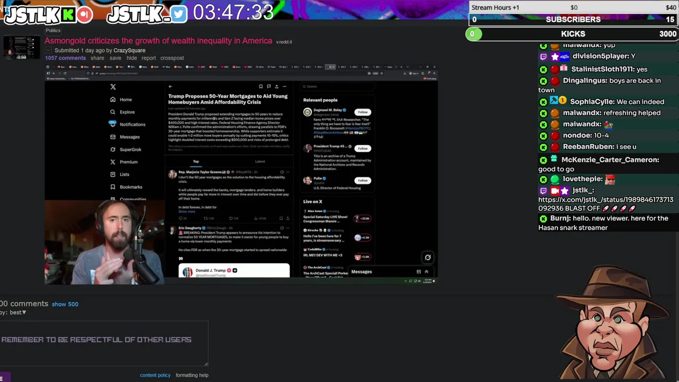679x382 pixels.
Task: Open the x.com/jstlk_ status link in chat
Action: point(606,204)
